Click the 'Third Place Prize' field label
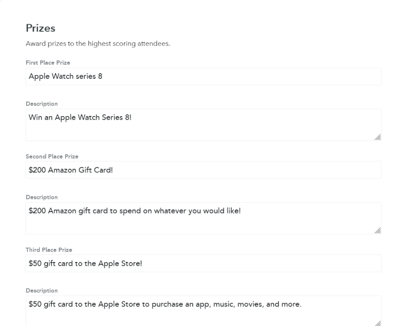Screen dimensions: 400x326 click(x=49, y=250)
